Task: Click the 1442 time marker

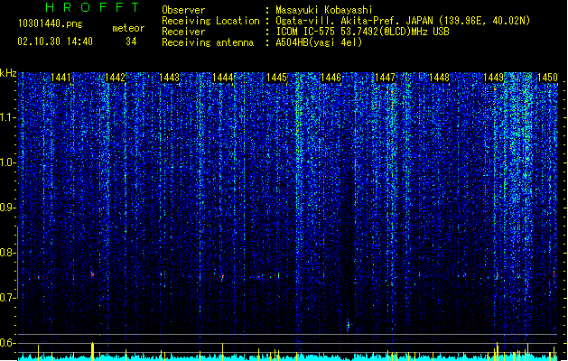Action: pyautogui.click(x=115, y=78)
